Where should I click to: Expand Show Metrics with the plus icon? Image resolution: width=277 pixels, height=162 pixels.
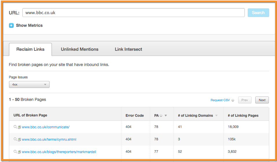point(11,25)
